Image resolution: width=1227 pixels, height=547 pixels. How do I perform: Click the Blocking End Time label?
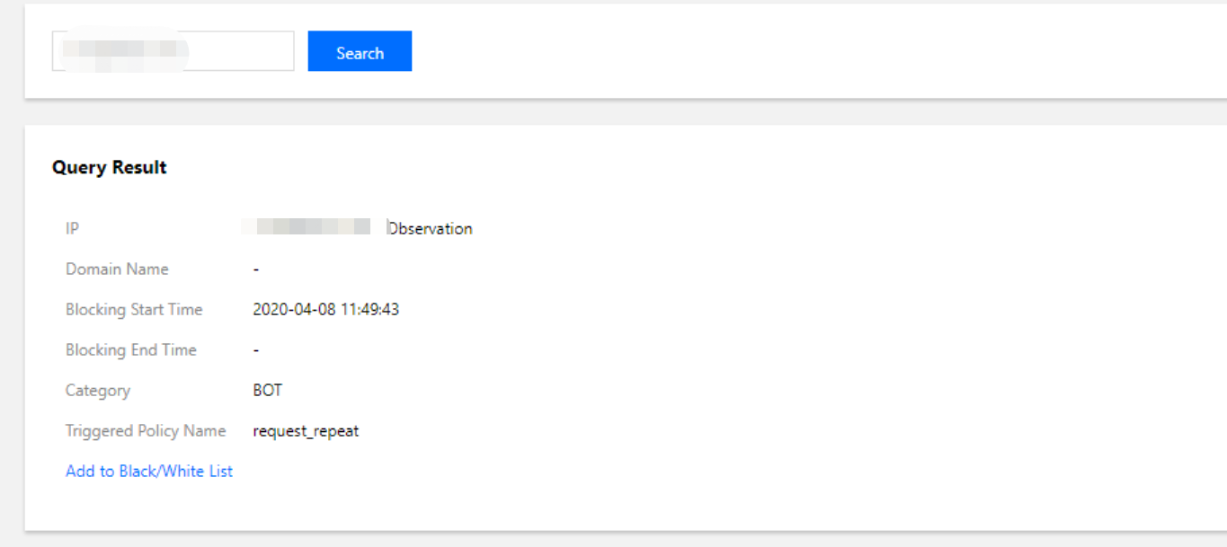pyautogui.click(x=131, y=349)
